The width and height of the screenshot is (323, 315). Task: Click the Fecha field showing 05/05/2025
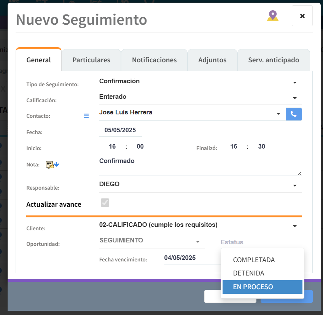120,130
